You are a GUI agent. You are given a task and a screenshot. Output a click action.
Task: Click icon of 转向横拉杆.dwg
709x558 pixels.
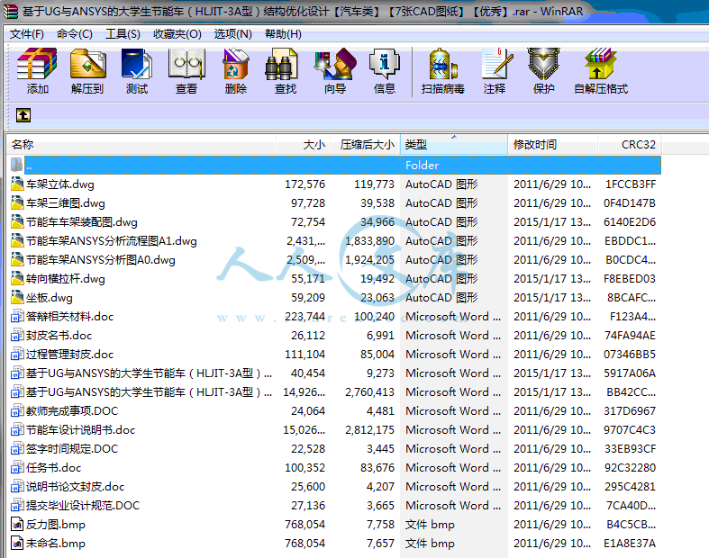pyautogui.click(x=17, y=278)
